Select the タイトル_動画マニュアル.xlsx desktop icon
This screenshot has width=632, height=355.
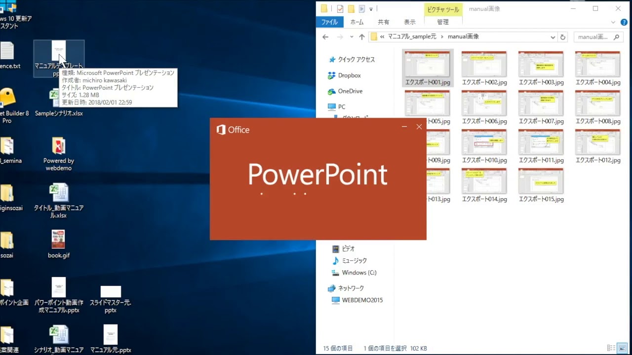click(59, 201)
